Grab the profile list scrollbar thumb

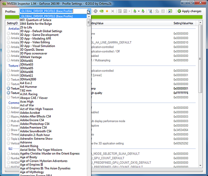tap(89, 22)
